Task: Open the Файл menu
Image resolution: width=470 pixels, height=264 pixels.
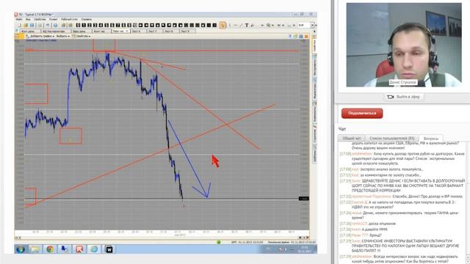Action: pos(19,19)
